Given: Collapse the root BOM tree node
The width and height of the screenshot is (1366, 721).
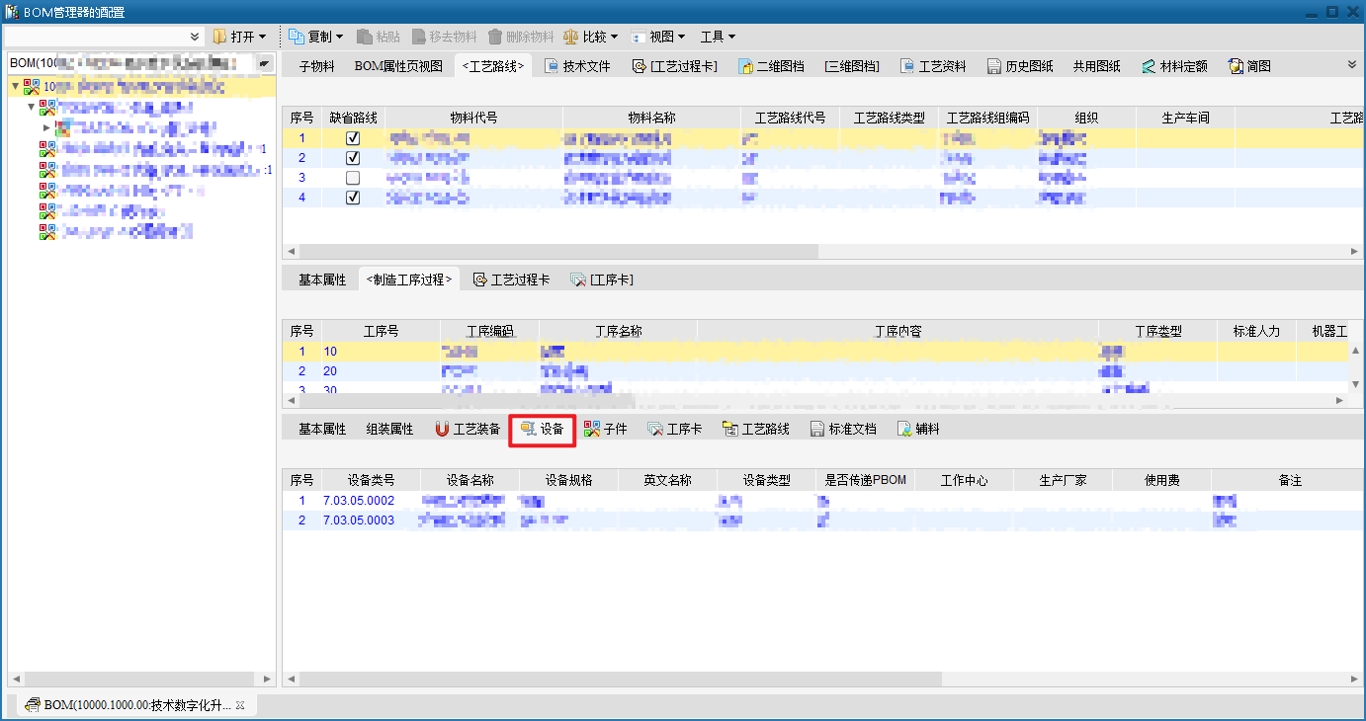Looking at the screenshot, I should [x=15, y=86].
